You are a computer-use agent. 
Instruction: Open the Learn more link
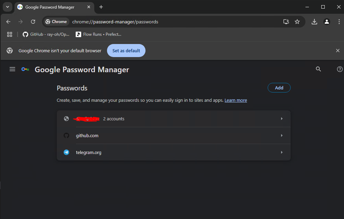click(x=236, y=100)
